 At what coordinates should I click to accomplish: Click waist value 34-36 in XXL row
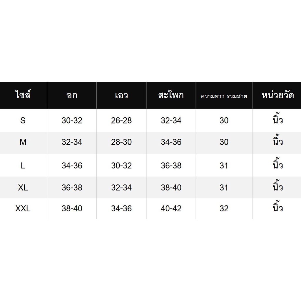121,208
